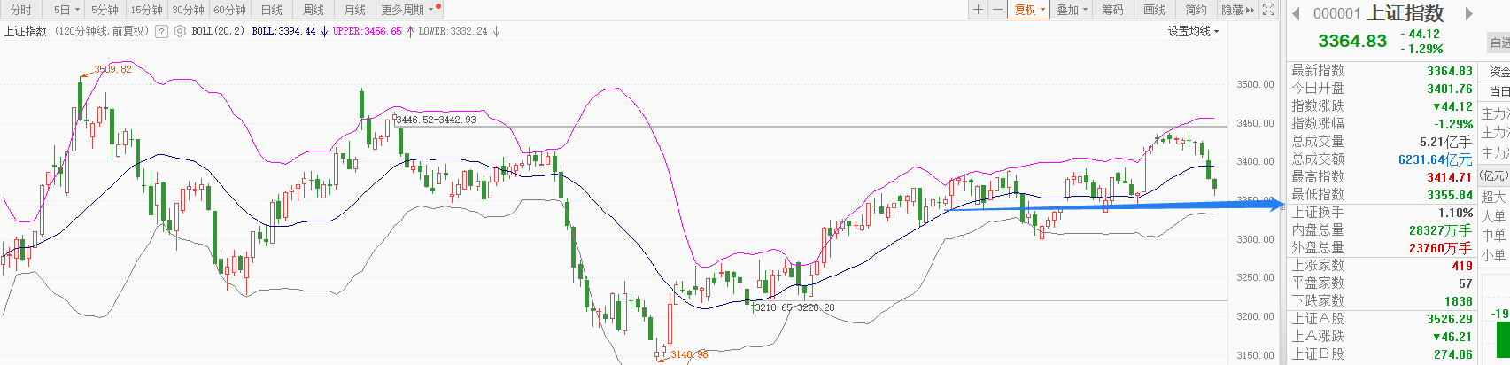Click 今日开盘 value 3401.76
Viewport: 1510px width, 365px height.
(x=1449, y=89)
